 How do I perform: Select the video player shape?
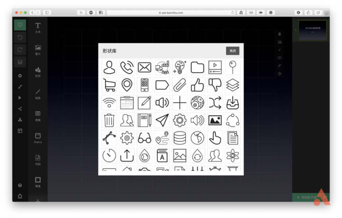(215, 67)
